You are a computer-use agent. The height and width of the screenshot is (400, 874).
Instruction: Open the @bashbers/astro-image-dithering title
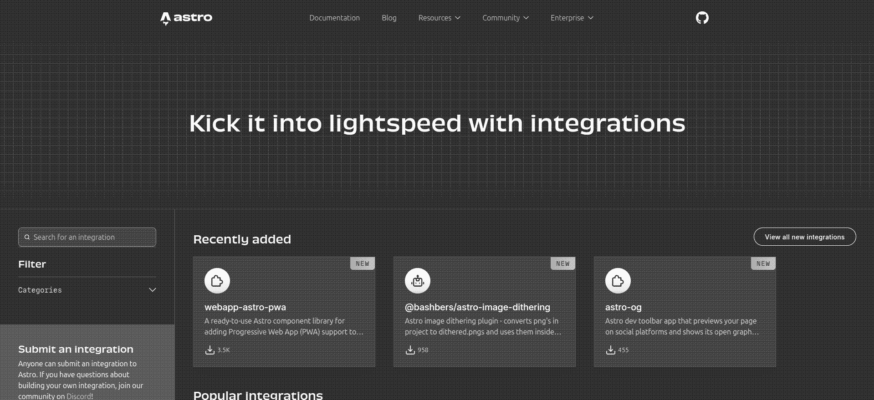[477, 307]
